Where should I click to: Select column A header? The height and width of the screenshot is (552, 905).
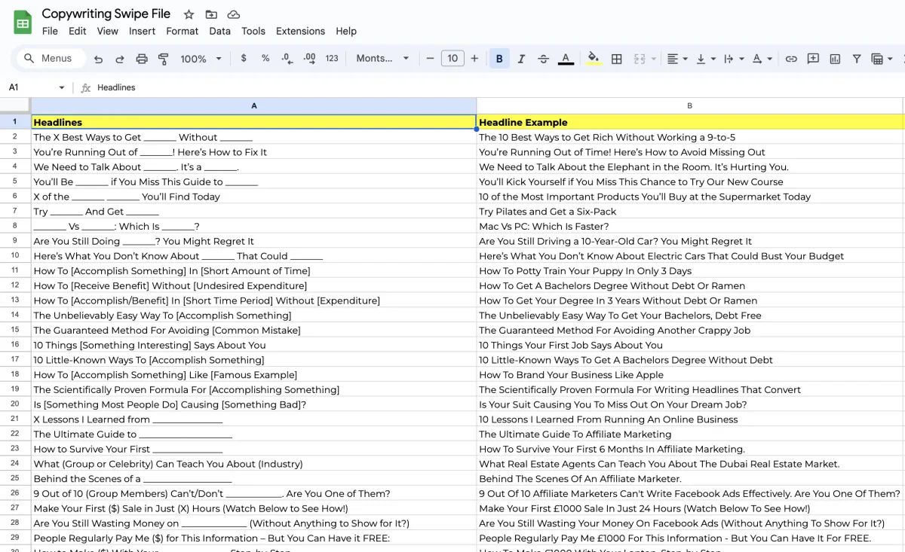pyautogui.click(x=254, y=106)
